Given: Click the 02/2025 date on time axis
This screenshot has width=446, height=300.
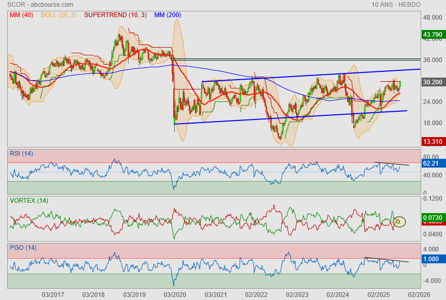Looking at the screenshot, I should (x=378, y=294).
